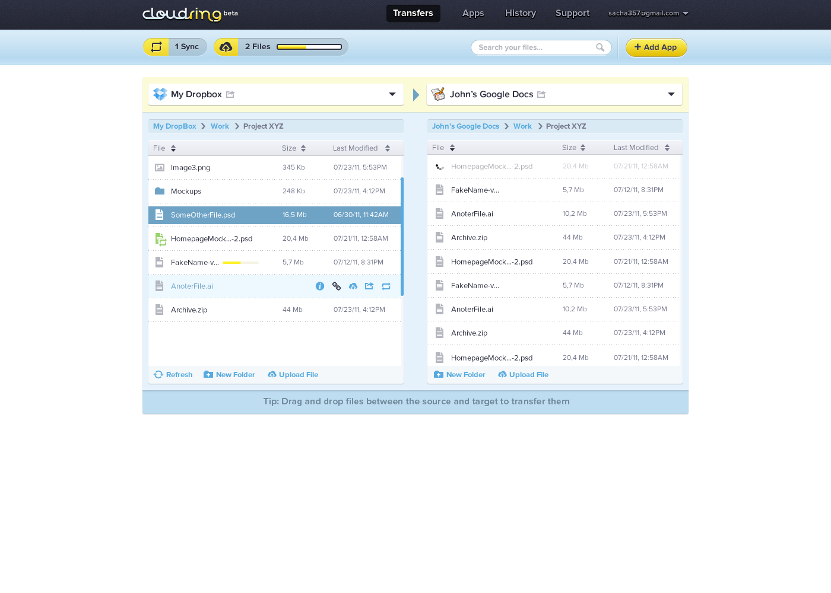
Task: Create a New Folder in the Dropbox panel
Action: [229, 375]
